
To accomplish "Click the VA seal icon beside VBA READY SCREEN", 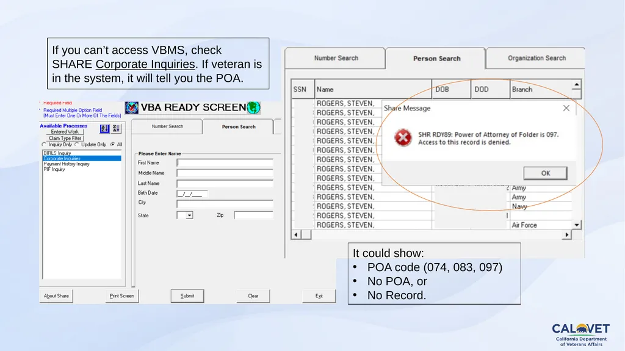I will pos(132,107).
